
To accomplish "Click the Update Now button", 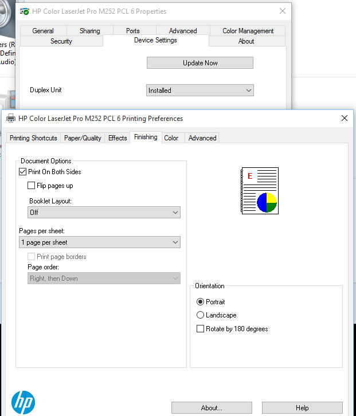I will (200, 63).
